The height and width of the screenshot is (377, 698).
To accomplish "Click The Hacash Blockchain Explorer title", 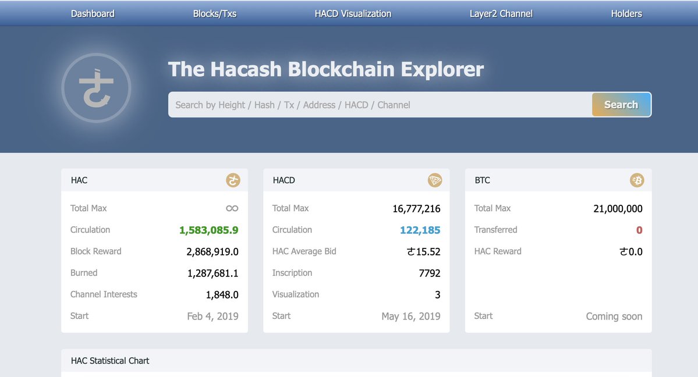I will click(326, 69).
